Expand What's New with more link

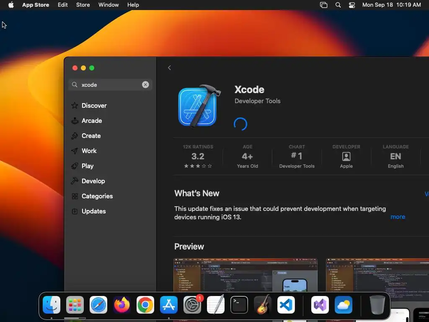pyautogui.click(x=398, y=217)
